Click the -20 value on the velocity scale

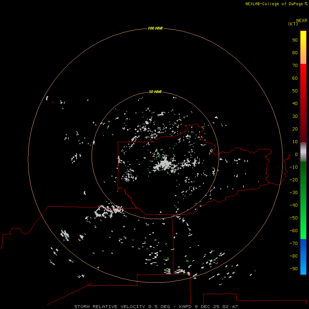point(294,180)
